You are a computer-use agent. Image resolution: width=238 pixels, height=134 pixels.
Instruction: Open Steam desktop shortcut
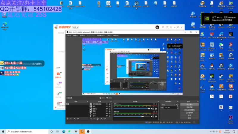221,77
